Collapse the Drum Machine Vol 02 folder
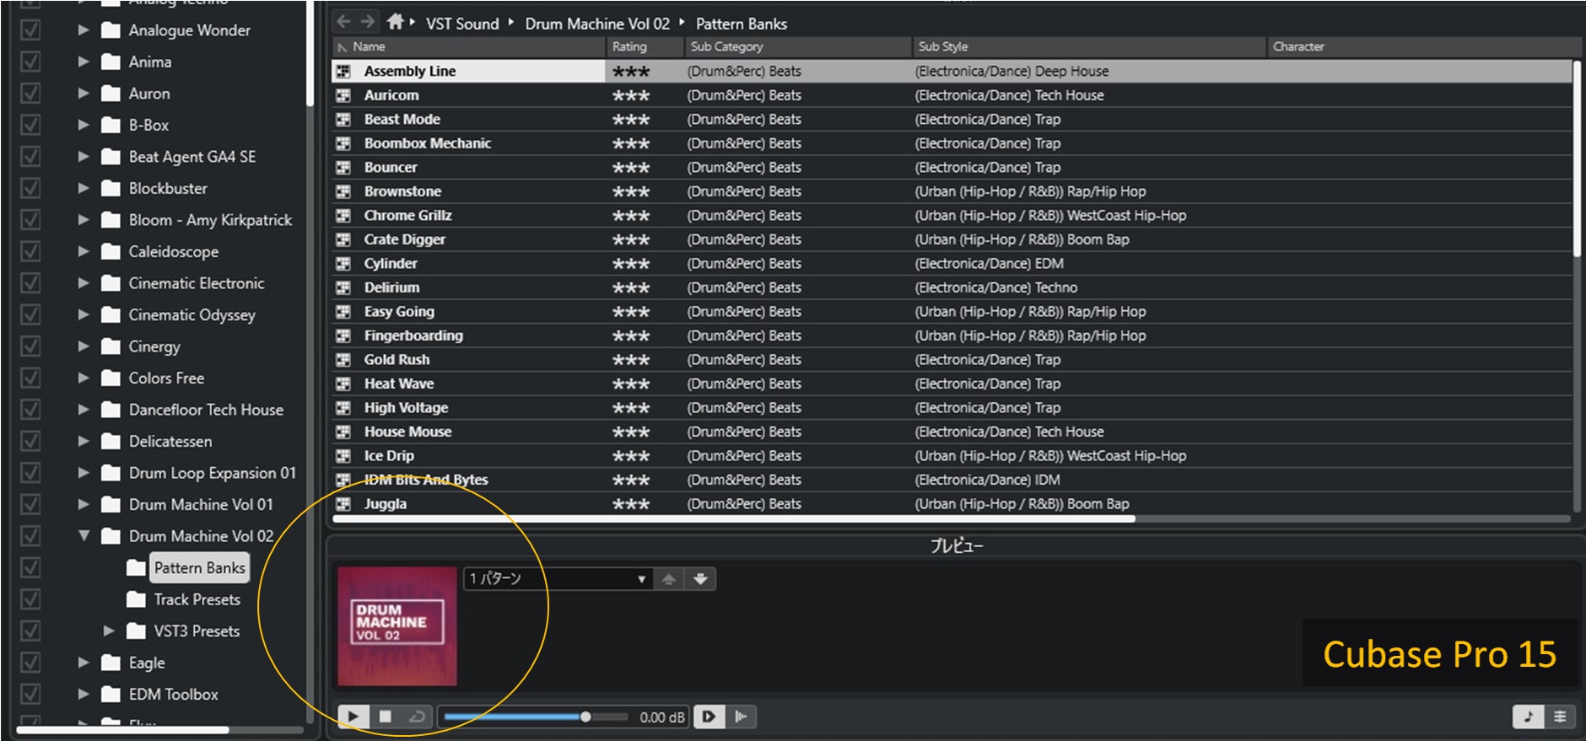This screenshot has width=1586, height=741. (x=84, y=535)
